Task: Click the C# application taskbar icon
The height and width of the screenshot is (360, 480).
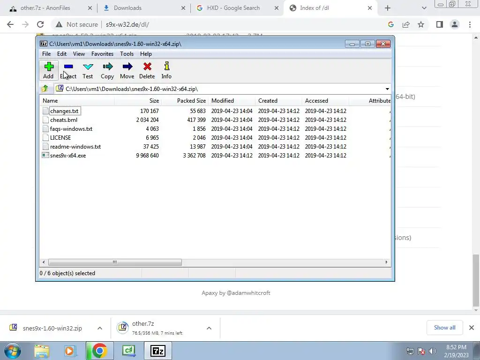Action: click(x=128, y=351)
